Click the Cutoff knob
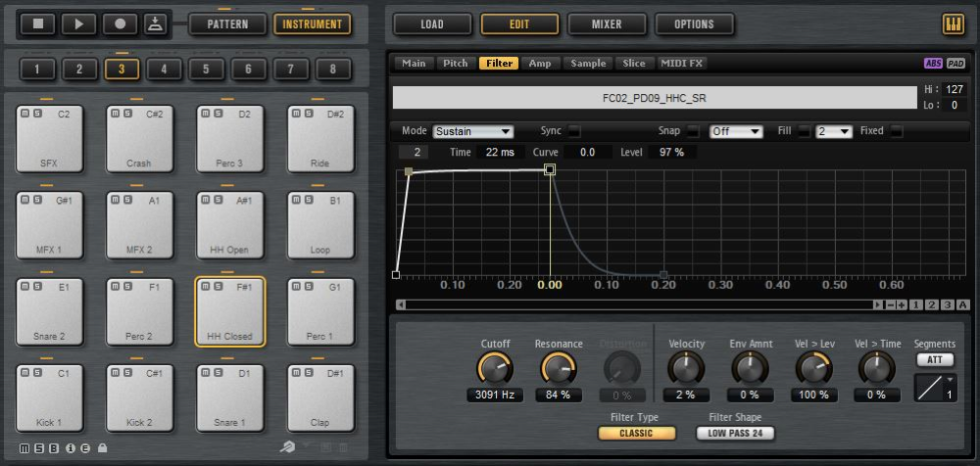This screenshot has width=980, height=466. [x=494, y=368]
